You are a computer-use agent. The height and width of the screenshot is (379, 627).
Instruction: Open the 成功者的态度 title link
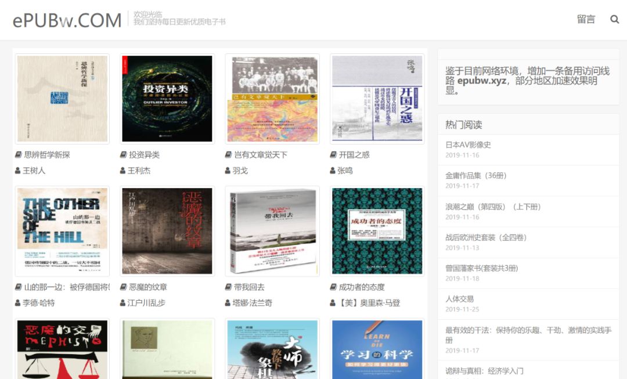(362, 287)
